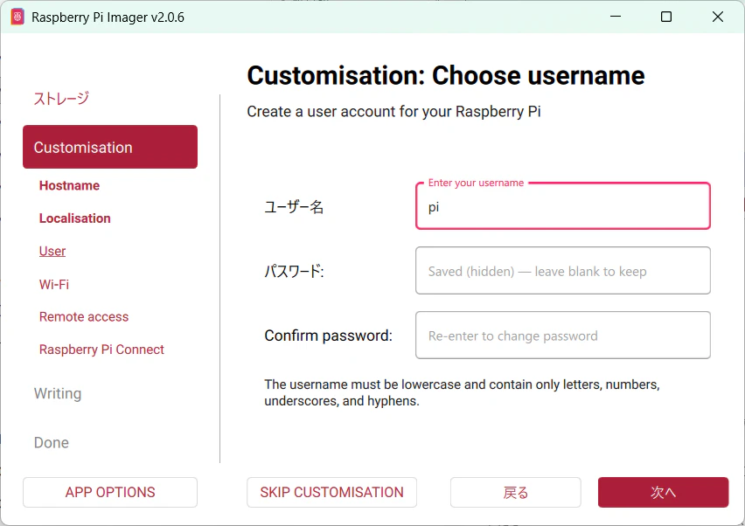Select the Writing step in sidebar
The width and height of the screenshot is (745, 526).
(58, 393)
